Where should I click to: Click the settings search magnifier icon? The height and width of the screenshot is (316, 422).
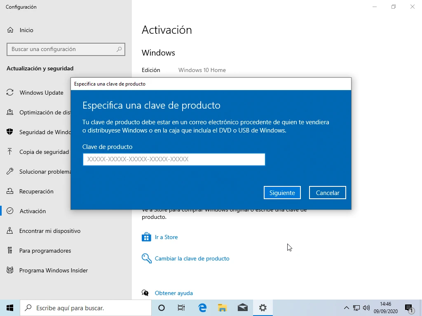[119, 49]
